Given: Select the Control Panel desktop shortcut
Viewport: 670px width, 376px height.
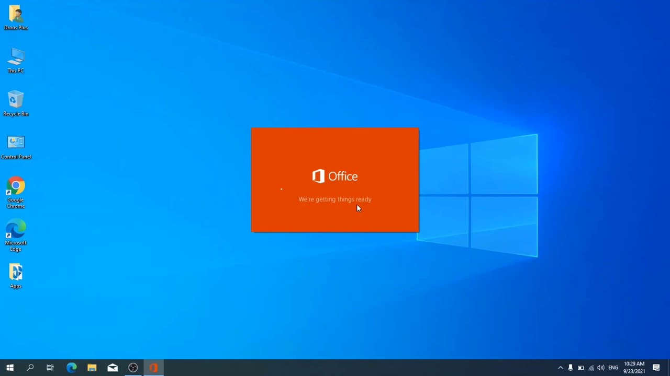Looking at the screenshot, I should tap(16, 147).
